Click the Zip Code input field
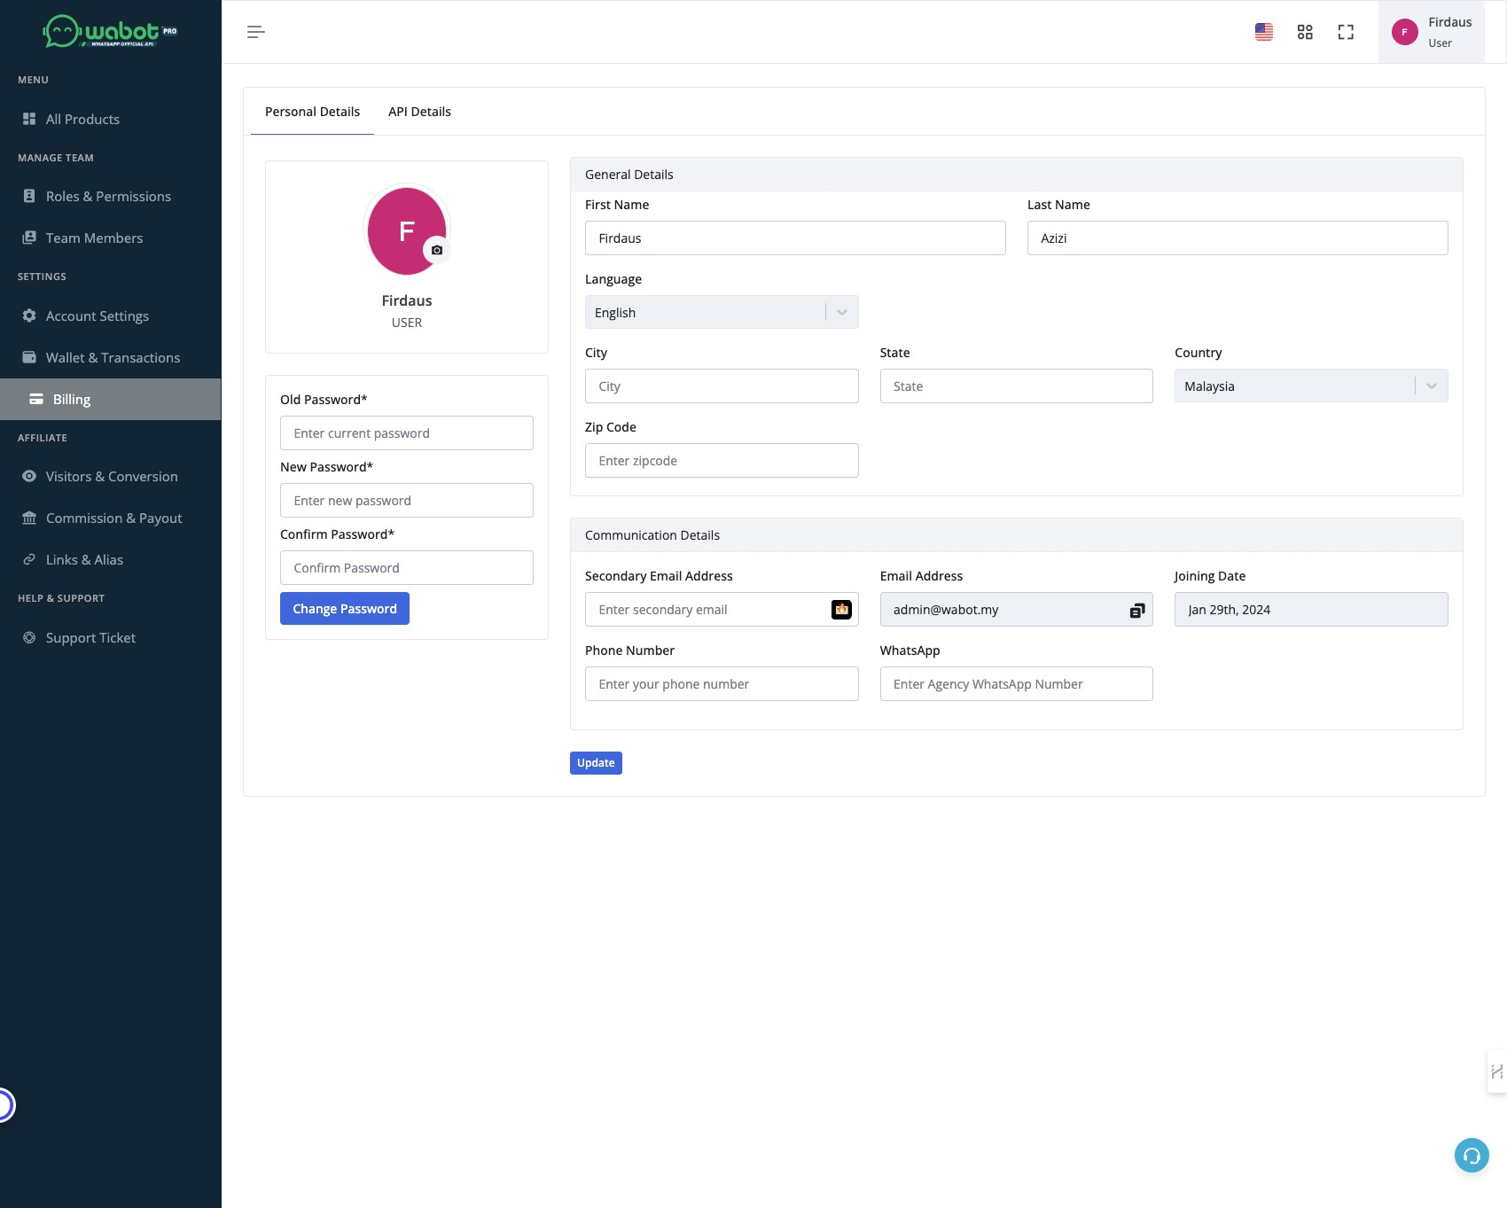1507x1208 pixels. (722, 460)
